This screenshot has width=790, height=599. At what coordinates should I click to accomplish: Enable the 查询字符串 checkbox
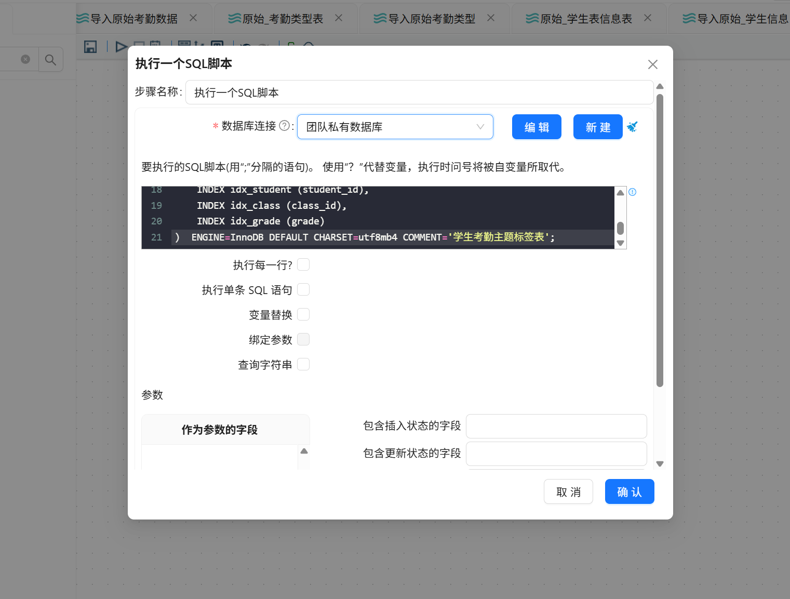click(303, 365)
